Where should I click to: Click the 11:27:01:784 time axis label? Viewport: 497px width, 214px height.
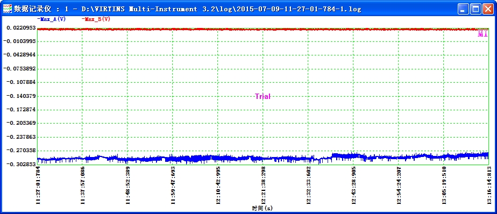click(x=38, y=185)
